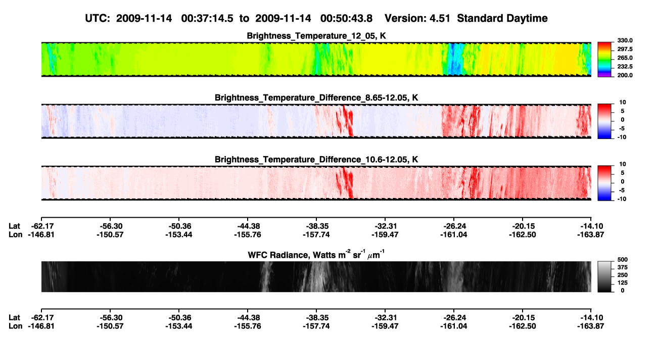657x337 pixels.
Task: Select the 'Version: 4.51' header text
Action: pyautogui.click(x=418, y=18)
